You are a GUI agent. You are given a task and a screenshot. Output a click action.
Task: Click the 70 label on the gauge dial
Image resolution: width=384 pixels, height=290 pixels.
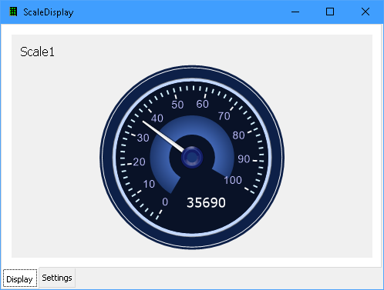224,116
